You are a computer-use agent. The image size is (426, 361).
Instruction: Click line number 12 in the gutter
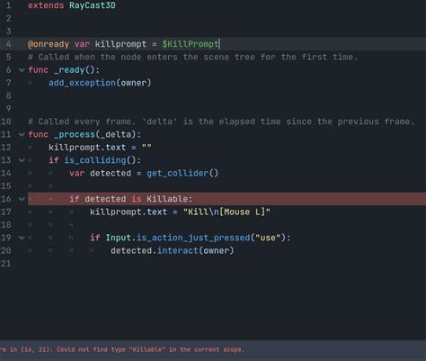[x=5, y=148]
